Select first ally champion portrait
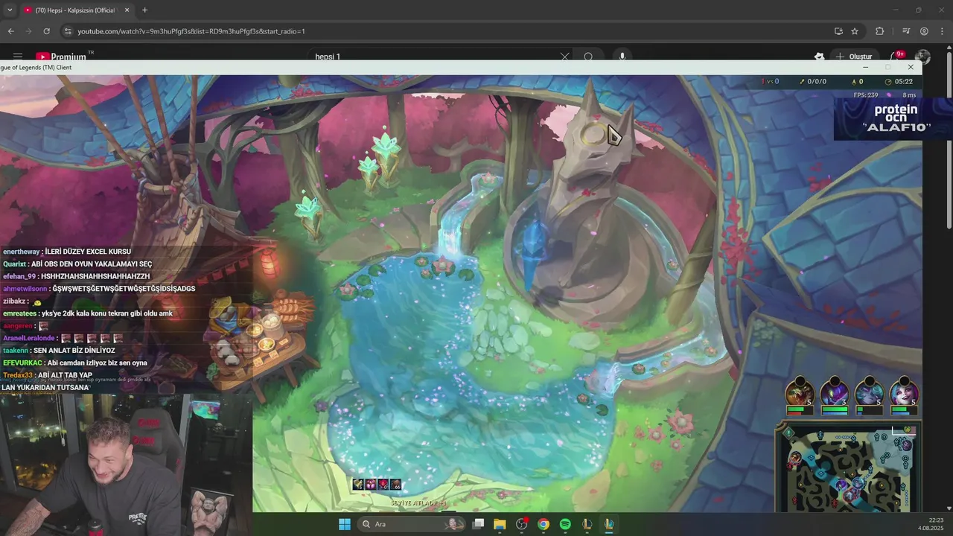The width and height of the screenshot is (953, 536). 800,393
